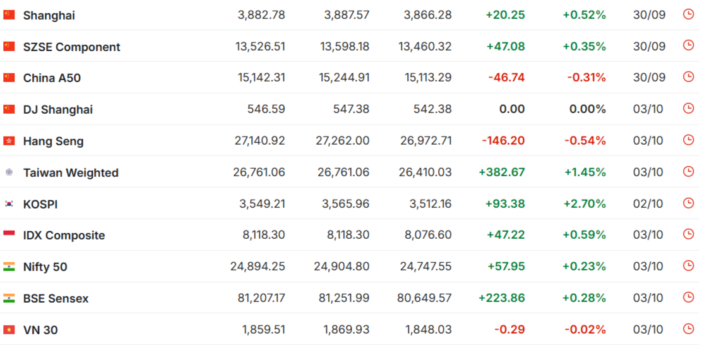
Task: Click the Taiwan flag icon beside Taiwan Weighted
Action: (9, 172)
